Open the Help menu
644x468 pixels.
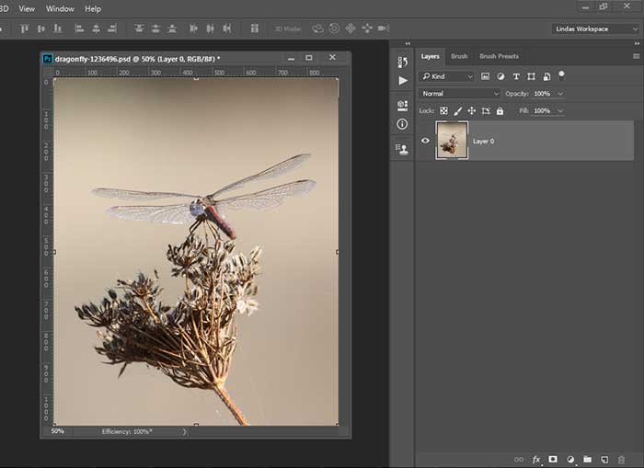coord(93,8)
